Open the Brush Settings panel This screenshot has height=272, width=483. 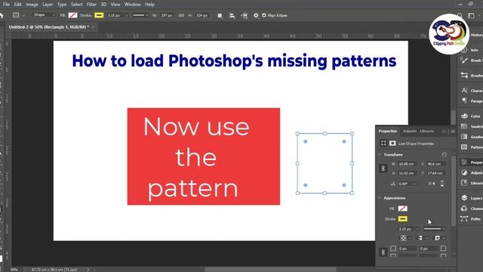(470, 60)
